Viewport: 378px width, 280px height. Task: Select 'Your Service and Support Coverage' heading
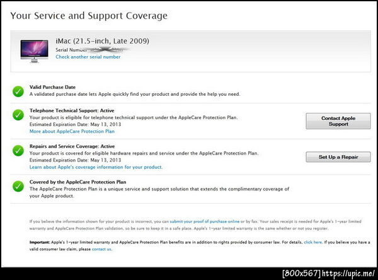click(89, 16)
